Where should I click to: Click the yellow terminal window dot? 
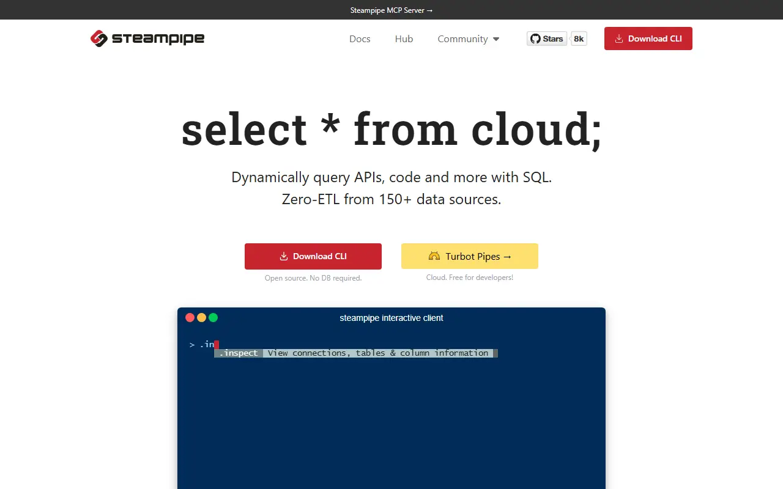[x=202, y=317]
